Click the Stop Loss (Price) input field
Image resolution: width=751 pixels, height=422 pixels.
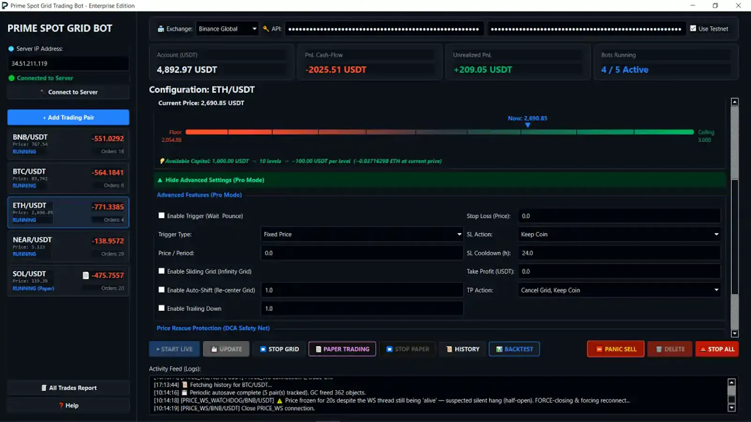pyautogui.click(x=619, y=216)
